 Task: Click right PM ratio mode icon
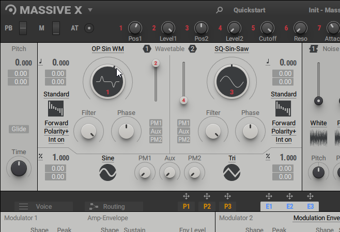268,157
